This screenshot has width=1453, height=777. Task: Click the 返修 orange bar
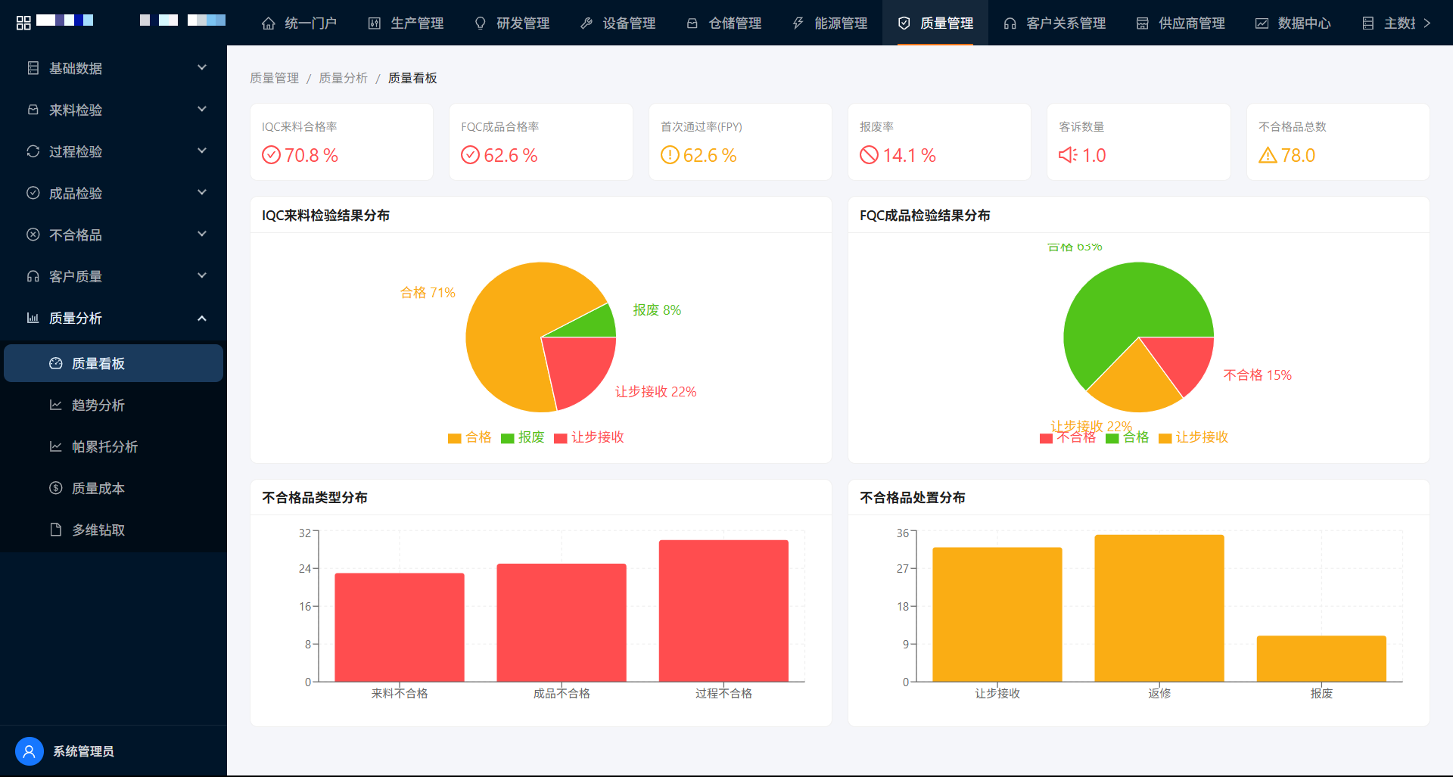(x=1159, y=608)
